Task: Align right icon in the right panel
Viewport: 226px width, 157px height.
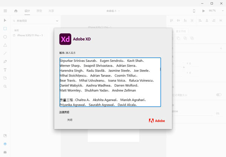Action: [x=214, y=21]
